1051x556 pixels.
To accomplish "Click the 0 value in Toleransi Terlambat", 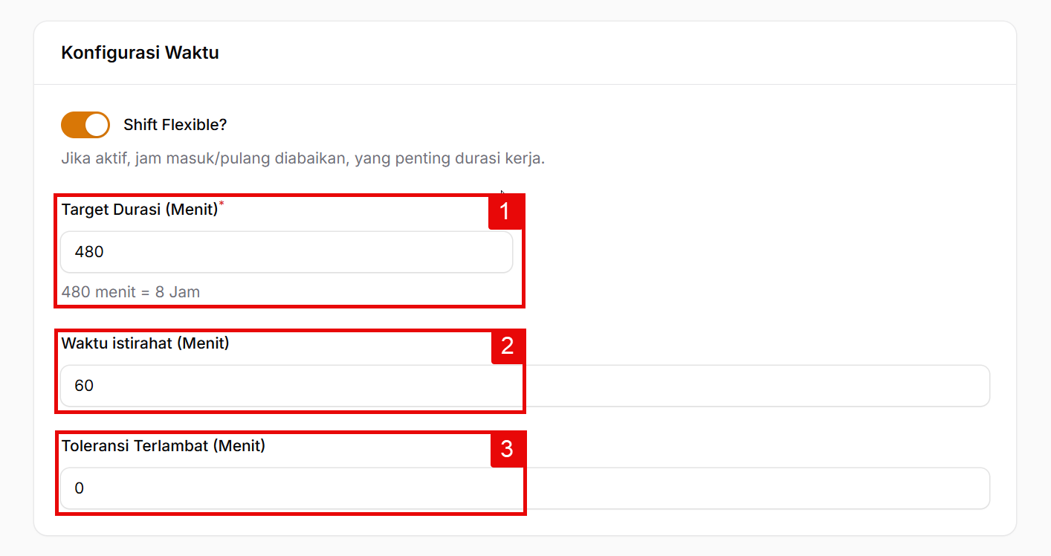I will 80,488.
